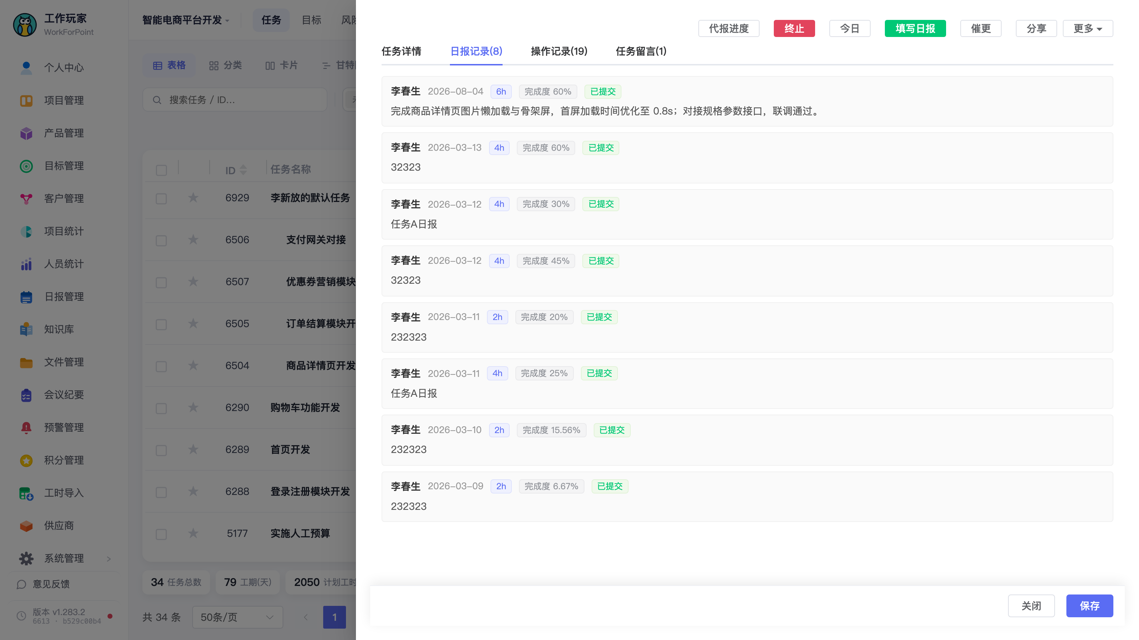1139x640 pixels.
Task: Click the blue 保存 button
Action: pyautogui.click(x=1090, y=606)
